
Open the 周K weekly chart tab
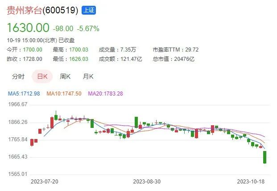click(x=65, y=76)
